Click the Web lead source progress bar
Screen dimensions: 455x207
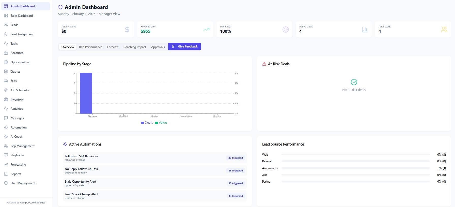point(355,154)
